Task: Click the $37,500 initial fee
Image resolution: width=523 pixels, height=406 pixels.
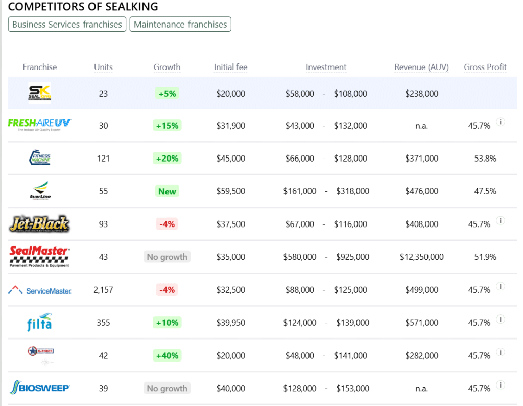Action: (230, 224)
